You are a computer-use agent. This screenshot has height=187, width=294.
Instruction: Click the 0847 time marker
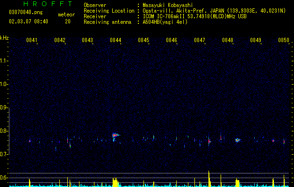pyautogui.click(x=200, y=40)
